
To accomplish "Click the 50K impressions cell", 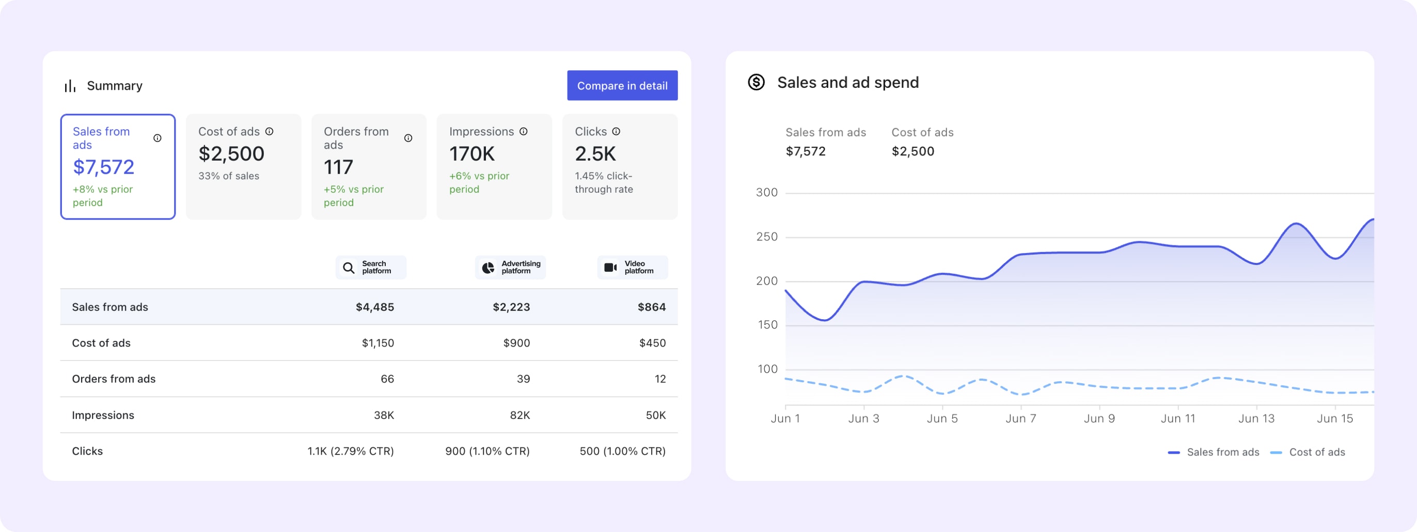I will tap(656, 415).
